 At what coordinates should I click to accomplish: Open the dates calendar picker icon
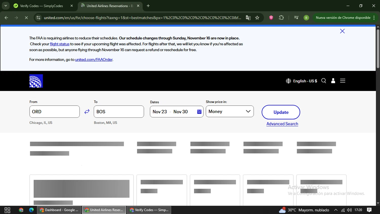pyautogui.click(x=199, y=112)
